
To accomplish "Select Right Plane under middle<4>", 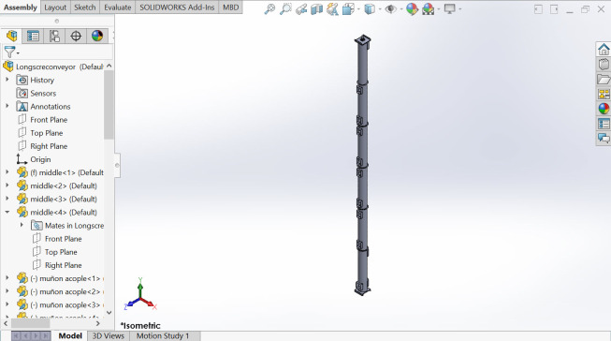I will (57, 265).
